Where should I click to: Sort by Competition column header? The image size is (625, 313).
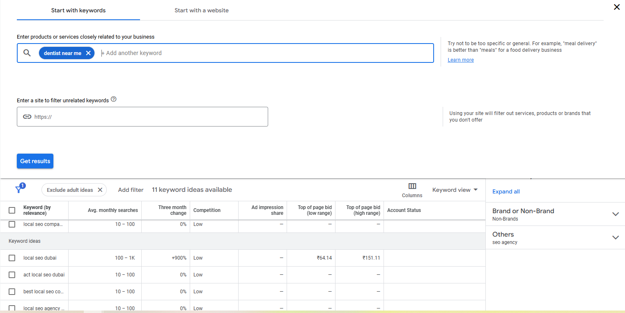[207, 210]
